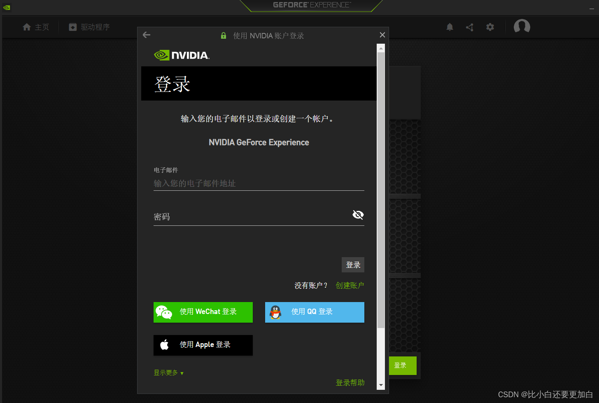This screenshot has width=599, height=403.
Task: Sign in with 使用 QQ 登录 button
Action: (315, 312)
